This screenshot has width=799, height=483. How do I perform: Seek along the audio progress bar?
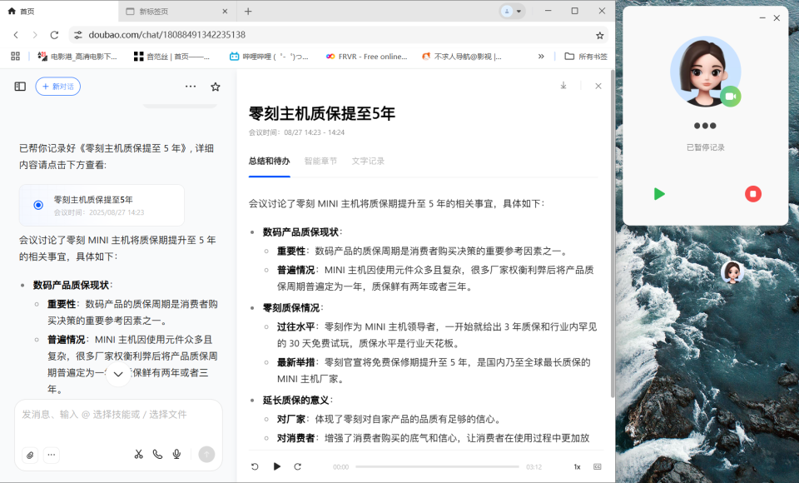tap(437, 466)
